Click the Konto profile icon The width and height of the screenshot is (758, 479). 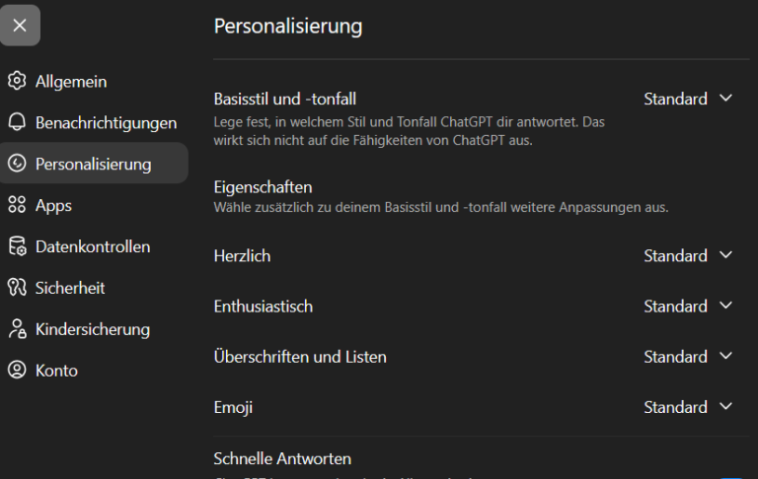click(17, 370)
